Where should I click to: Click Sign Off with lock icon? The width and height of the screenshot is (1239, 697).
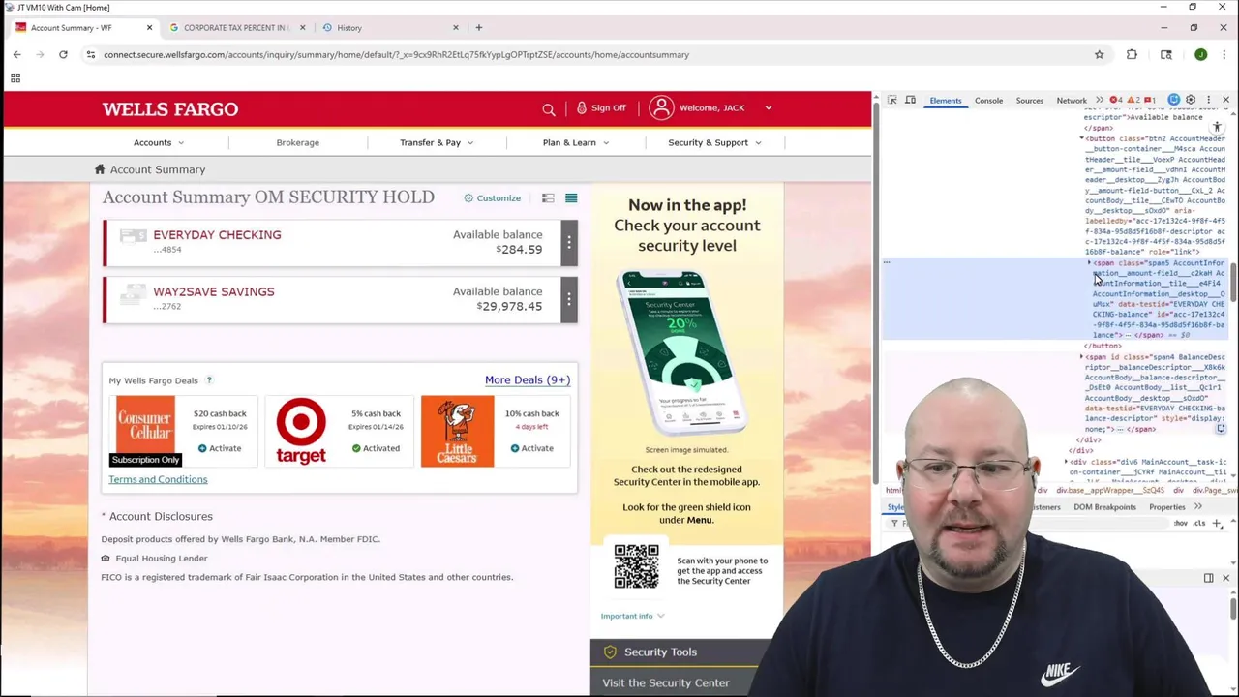click(x=601, y=107)
